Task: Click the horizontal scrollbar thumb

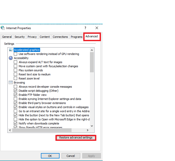Action: tap(42, 130)
